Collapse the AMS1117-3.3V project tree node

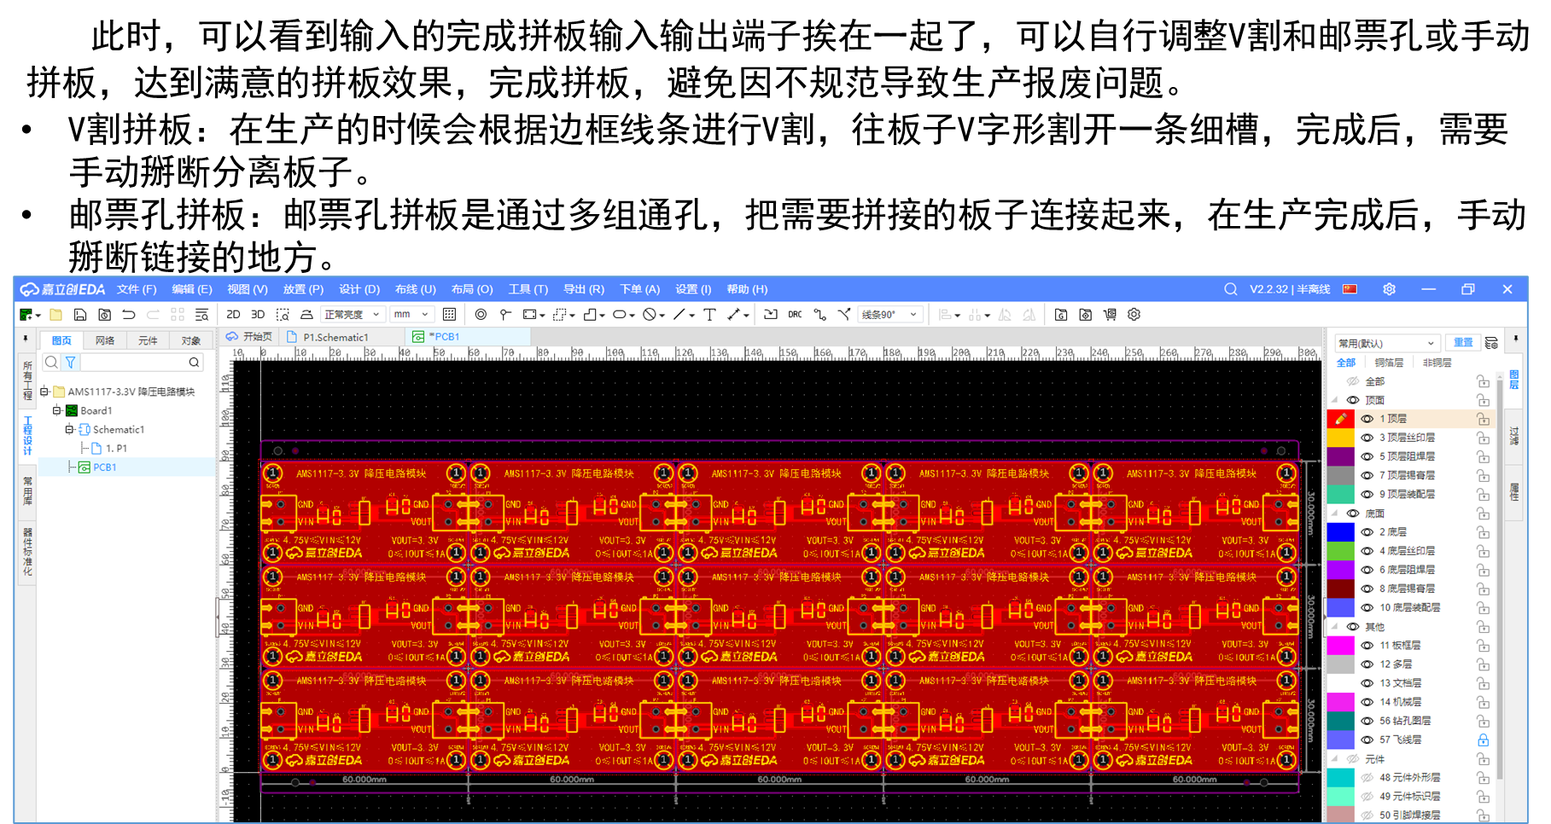click(x=44, y=392)
